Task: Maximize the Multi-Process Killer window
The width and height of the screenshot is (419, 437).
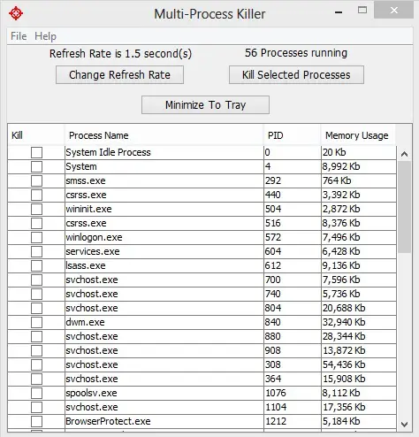Action: [362, 11]
